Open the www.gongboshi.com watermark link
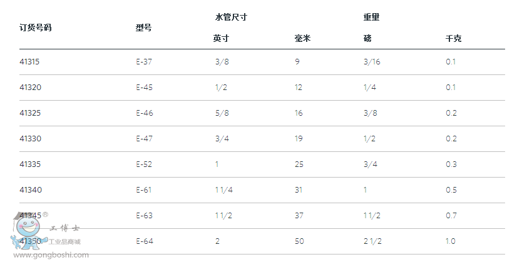Image resolution: width=517 pixels, height=267 pixels. (x=51, y=255)
